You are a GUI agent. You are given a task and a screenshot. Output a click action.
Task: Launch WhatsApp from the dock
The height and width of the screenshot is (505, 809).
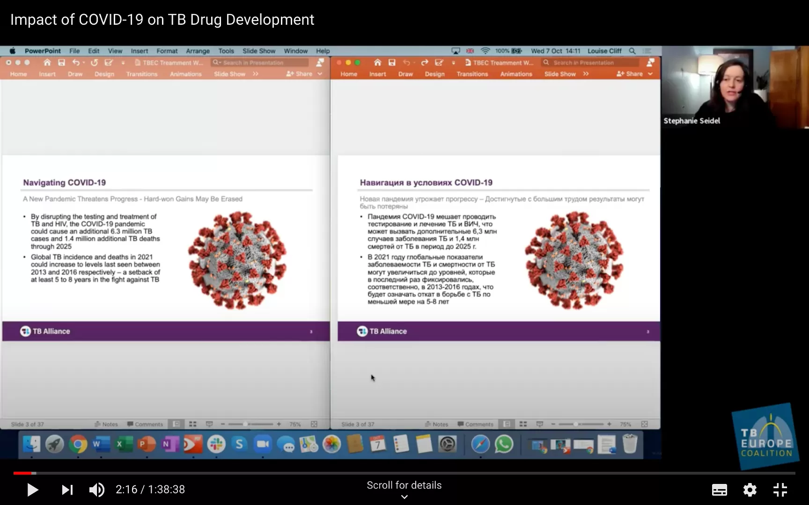click(504, 444)
